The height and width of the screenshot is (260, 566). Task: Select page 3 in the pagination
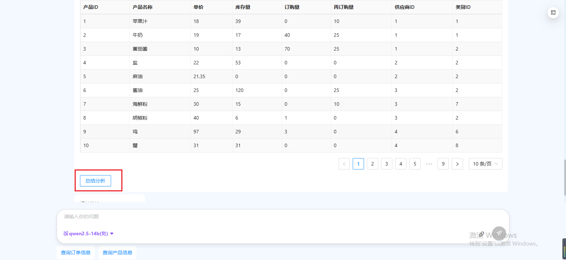(387, 164)
